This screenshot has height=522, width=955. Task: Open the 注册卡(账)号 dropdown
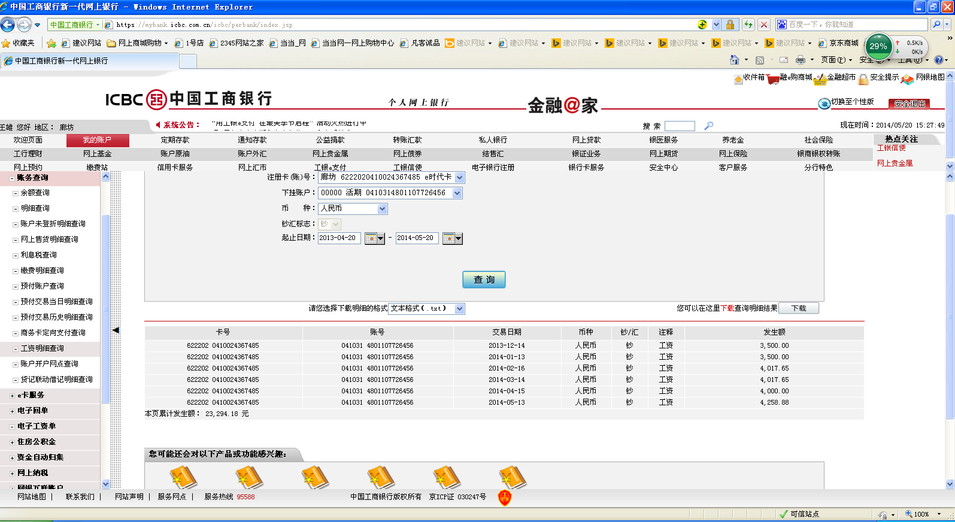click(459, 178)
